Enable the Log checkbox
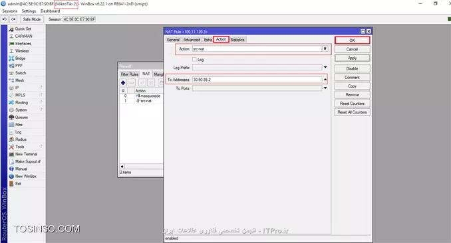451x243 pixels. [x=194, y=59]
